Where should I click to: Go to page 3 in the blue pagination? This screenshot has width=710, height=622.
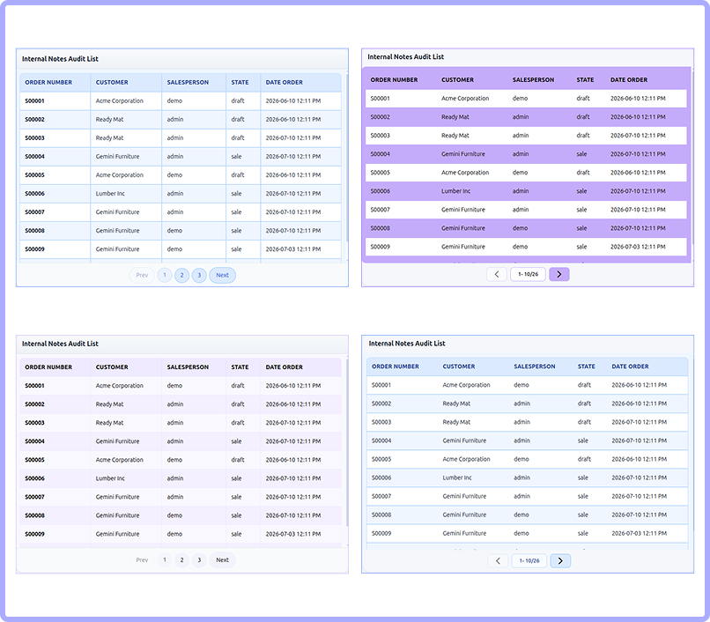[199, 275]
